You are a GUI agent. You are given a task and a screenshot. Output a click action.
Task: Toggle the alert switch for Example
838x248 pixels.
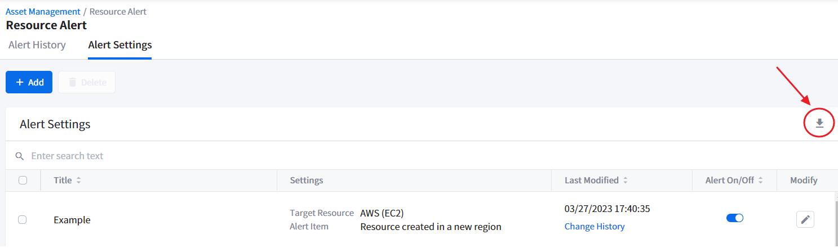tap(735, 218)
